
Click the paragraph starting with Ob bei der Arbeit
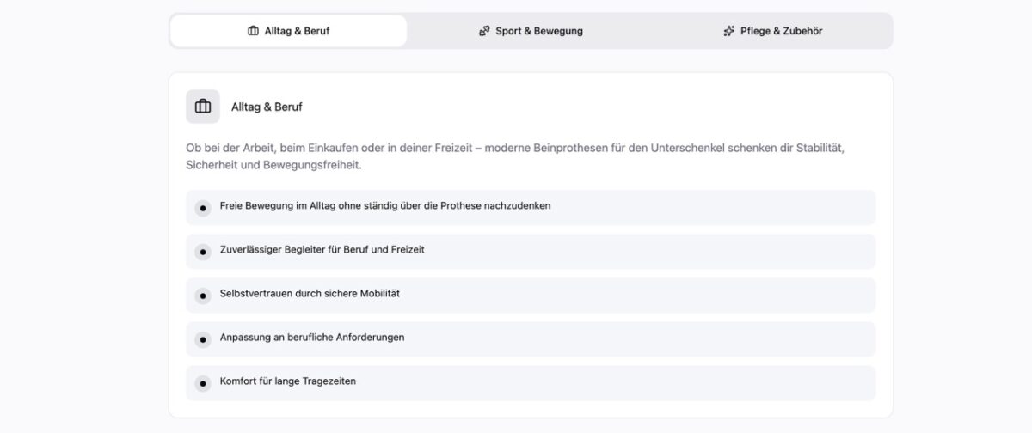tap(516, 149)
